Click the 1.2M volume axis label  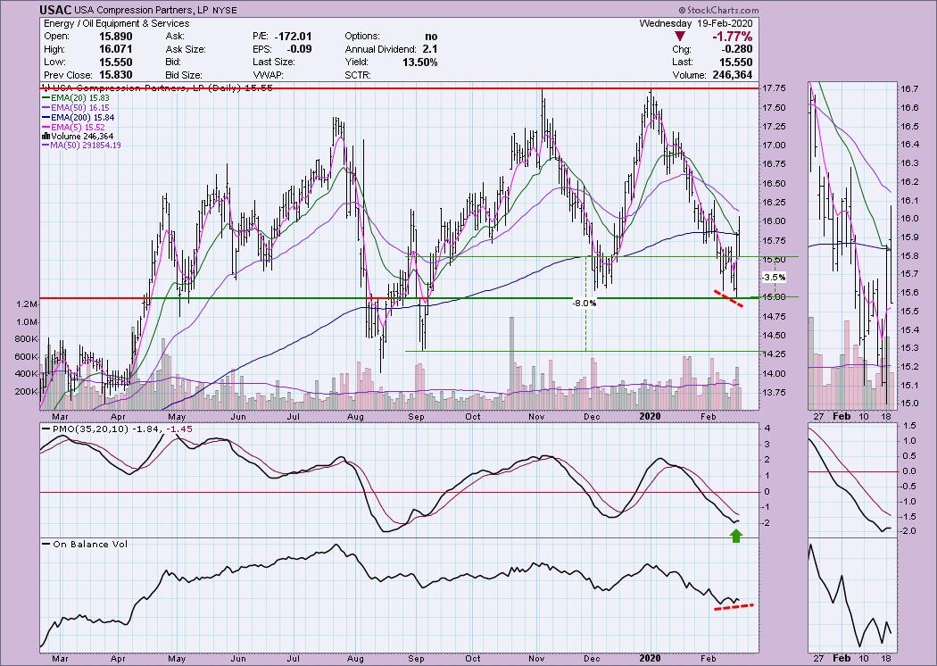(28, 304)
